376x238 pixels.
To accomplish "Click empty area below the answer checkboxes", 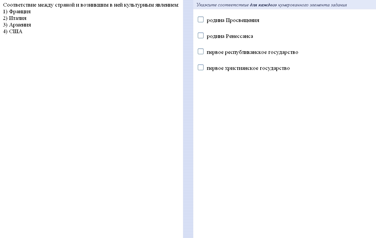I will coord(284,151).
